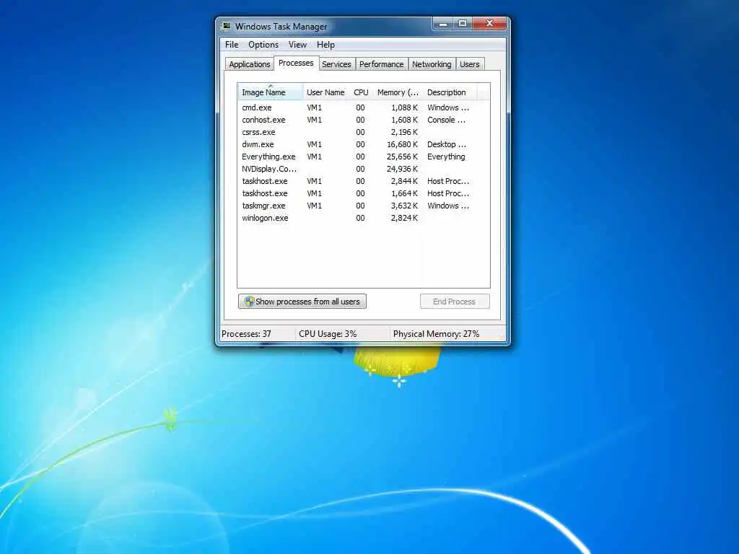Select the NVDisplay.Co... process
The width and height of the screenshot is (739, 554).
coord(364,169)
